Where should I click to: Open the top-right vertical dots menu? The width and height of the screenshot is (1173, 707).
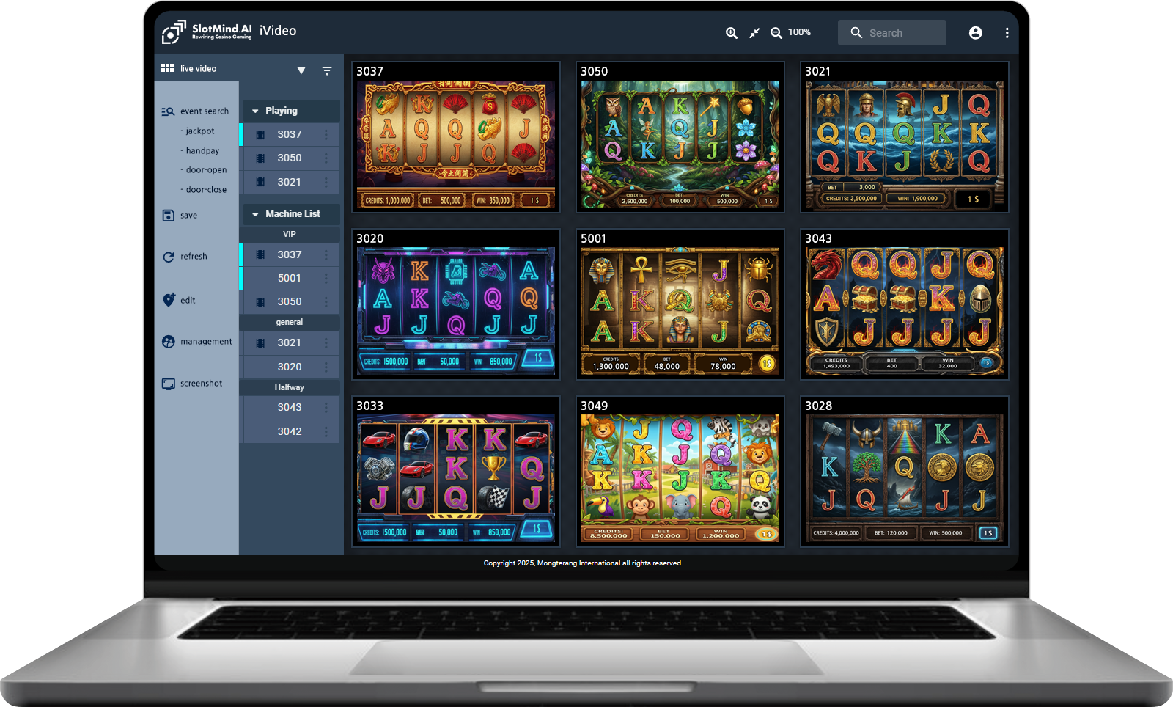(x=1007, y=33)
